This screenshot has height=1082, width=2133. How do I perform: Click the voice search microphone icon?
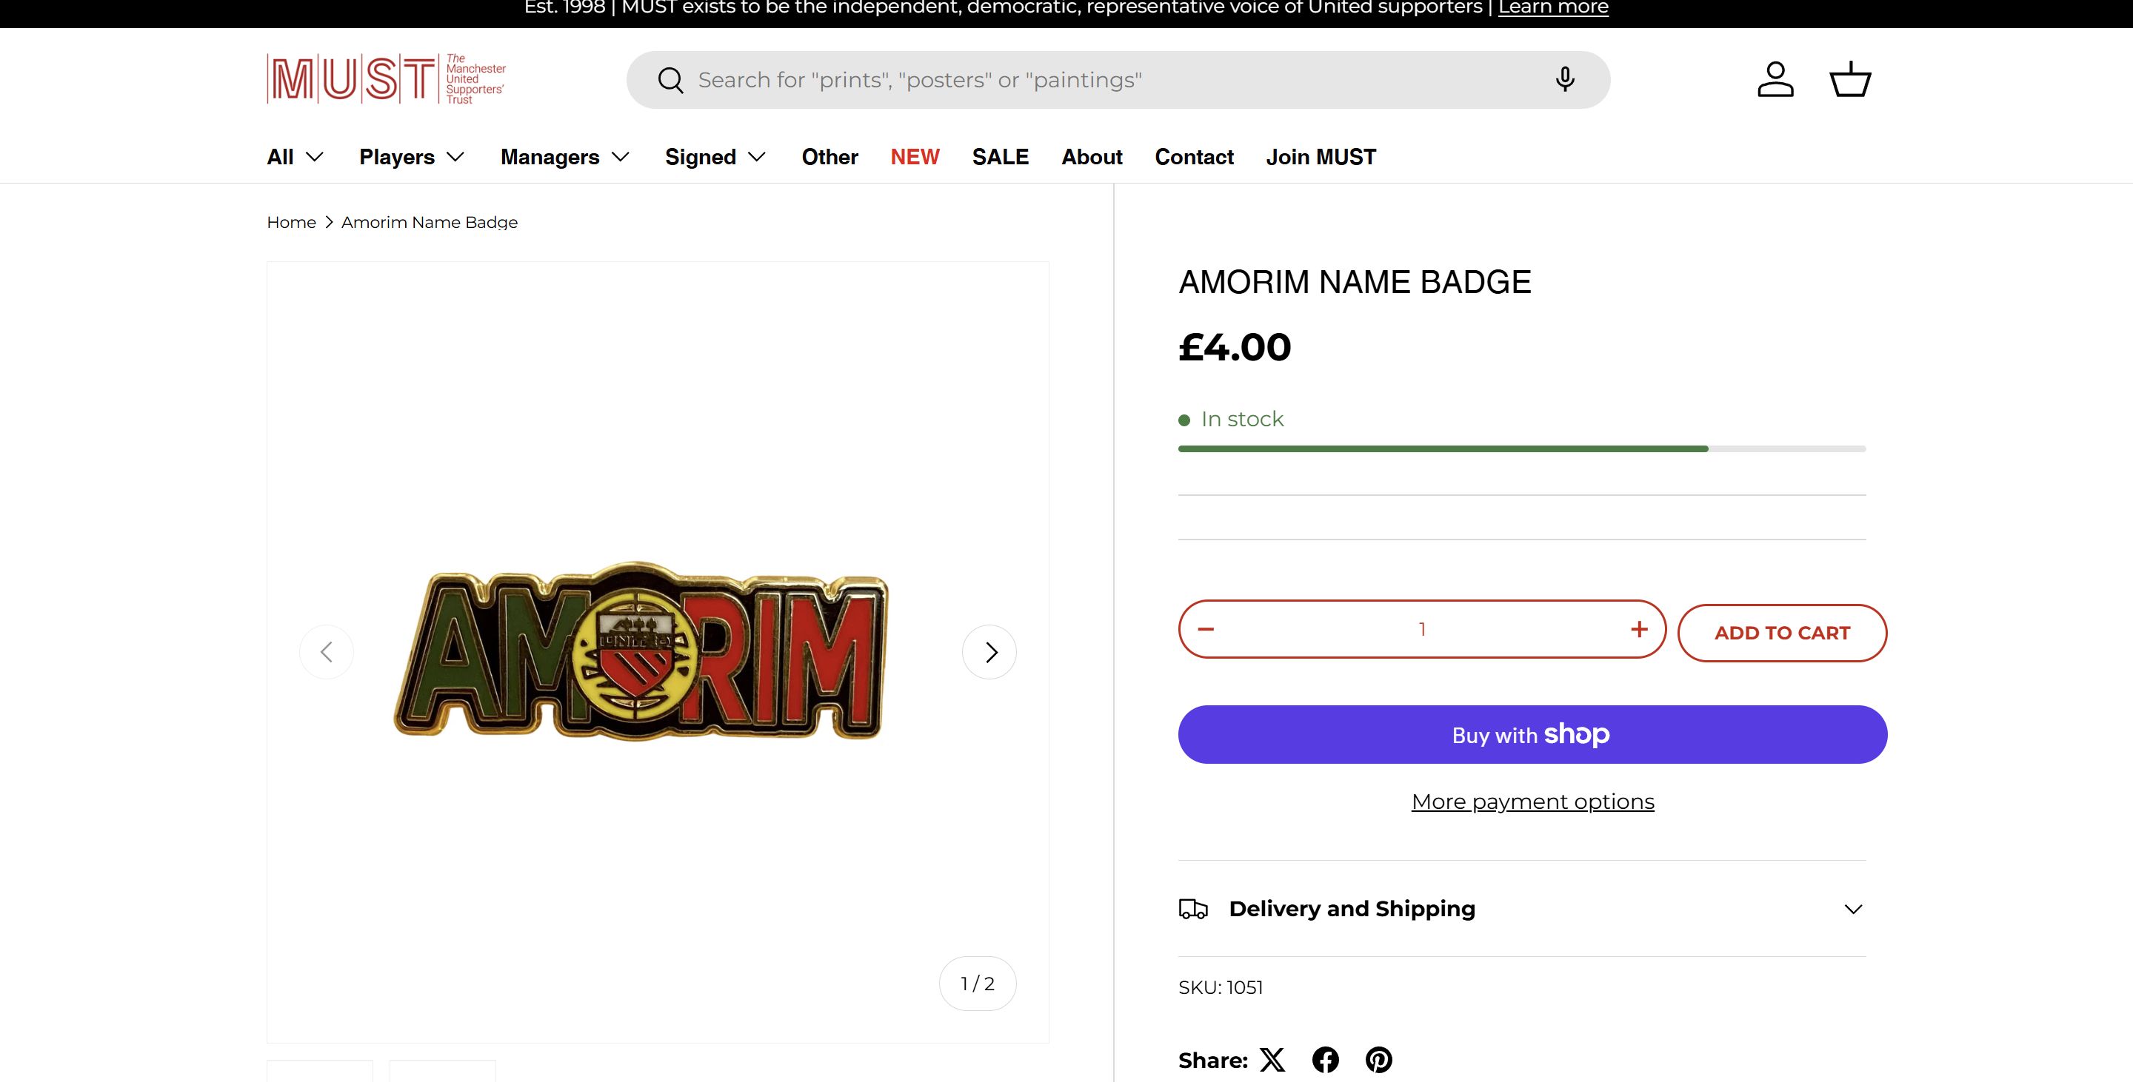pos(1564,79)
